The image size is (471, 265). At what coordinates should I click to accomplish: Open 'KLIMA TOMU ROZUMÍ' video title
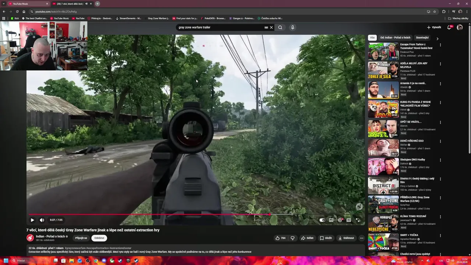[413, 216]
